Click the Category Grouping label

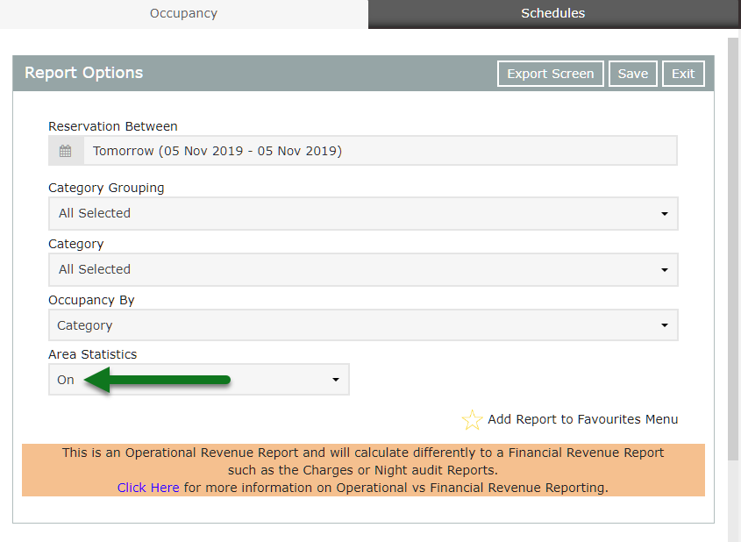pyautogui.click(x=106, y=188)
